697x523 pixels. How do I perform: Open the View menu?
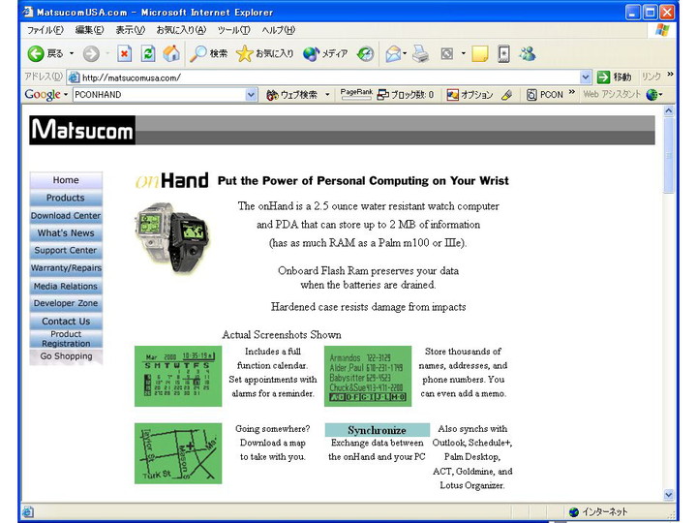pos(131,30)
